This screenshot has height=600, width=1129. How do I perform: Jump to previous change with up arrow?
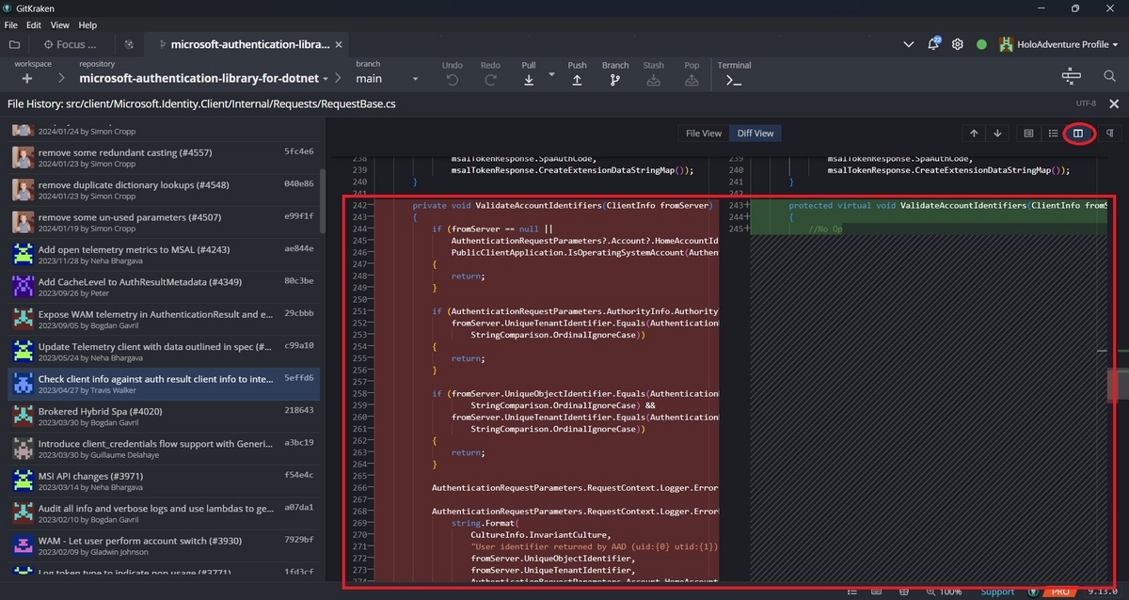point(974,134)
